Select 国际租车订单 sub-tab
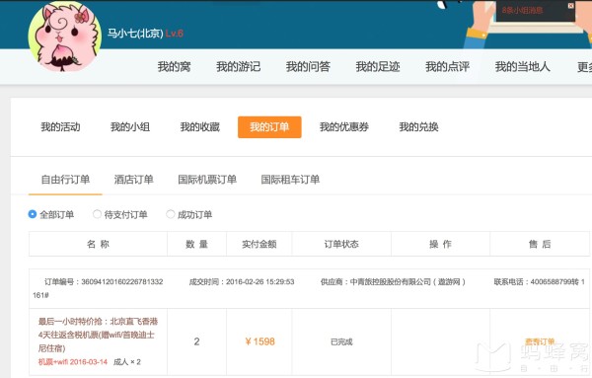Screen dimensions: 592x378 click(290, 180)
